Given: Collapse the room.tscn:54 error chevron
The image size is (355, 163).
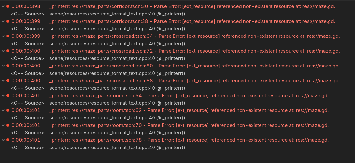Looking at the screenshot, I should coord(3,96).
